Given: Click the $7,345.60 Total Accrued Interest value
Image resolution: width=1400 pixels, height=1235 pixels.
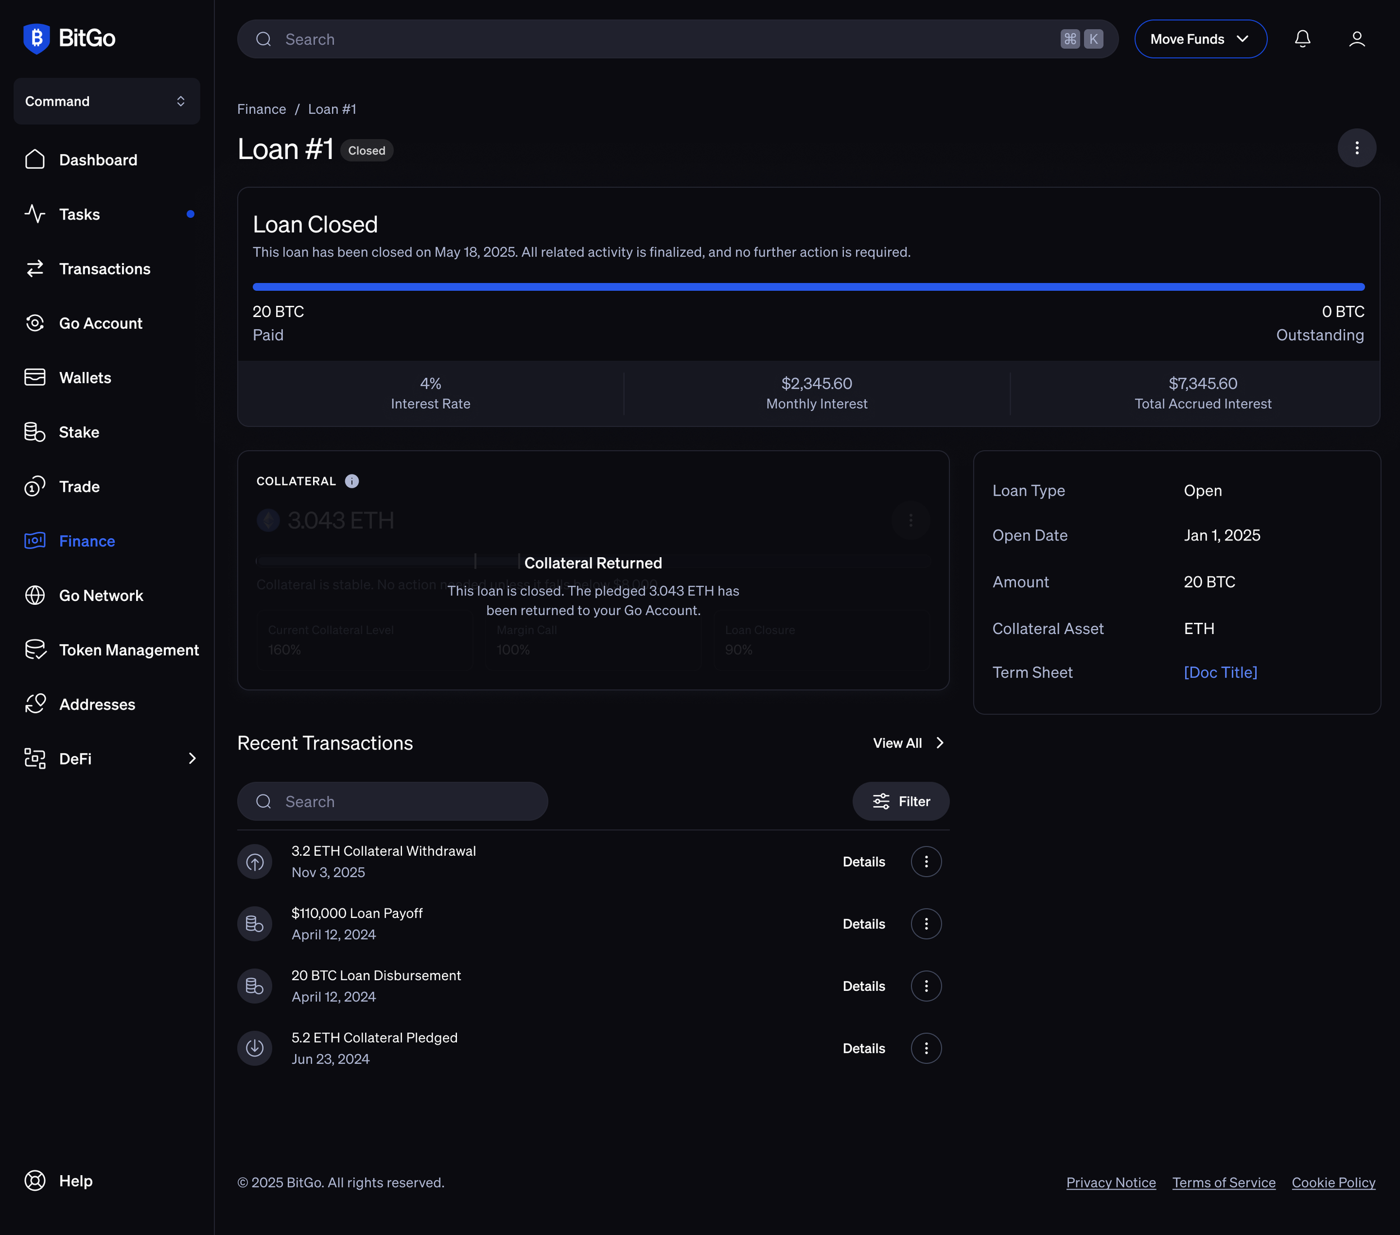Looking at the screenshot, I should coord(1202,383).
